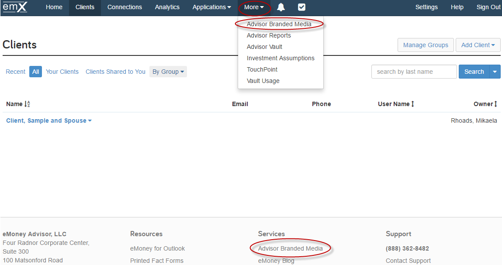Screen dimensions: 502x265
Task: Click the emX logo
Action: click(x=15, y=7)
